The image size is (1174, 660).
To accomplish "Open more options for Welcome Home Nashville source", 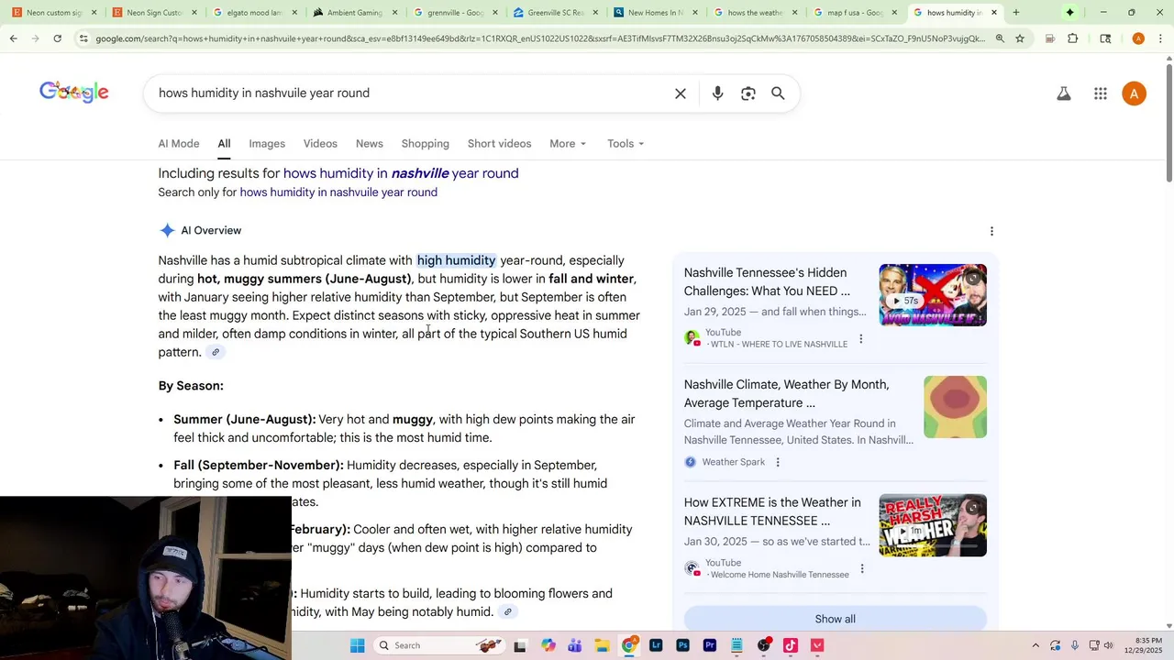I will tap(862, 569).
